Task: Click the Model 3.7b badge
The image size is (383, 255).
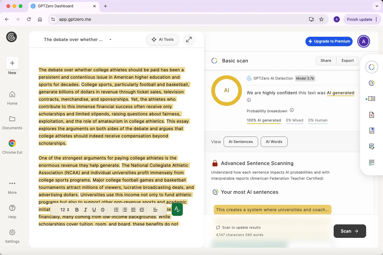Action: pos(305,78)
